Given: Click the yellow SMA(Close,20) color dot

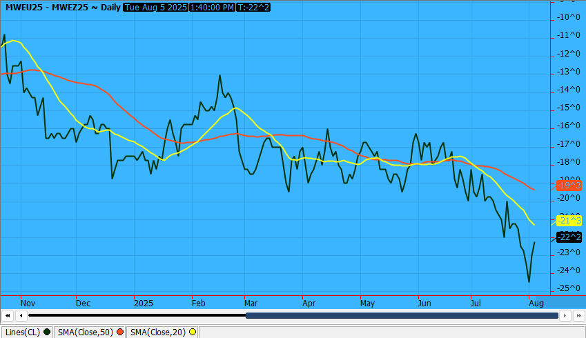Looking at the screenshot, I should click(x=193, y=332).
